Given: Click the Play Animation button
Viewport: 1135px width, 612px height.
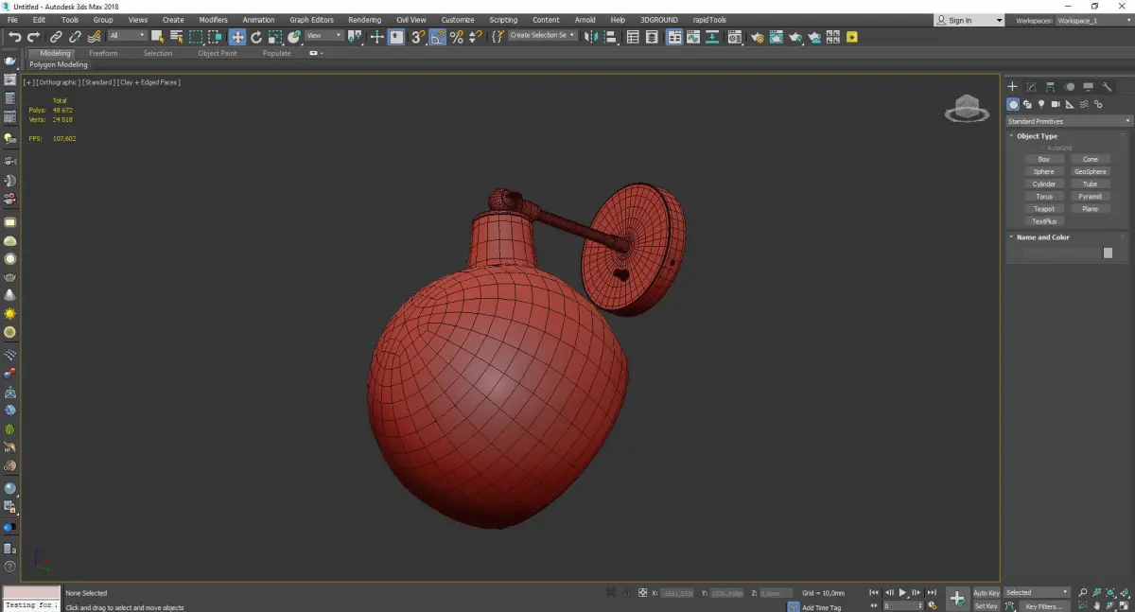Looking at the screenshot, I should coord(903,593).
